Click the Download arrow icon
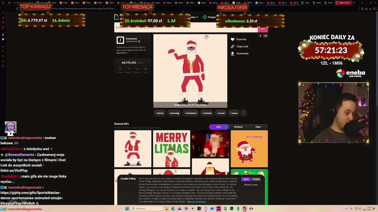The image size is (378, 212). [x=232, y=53]
